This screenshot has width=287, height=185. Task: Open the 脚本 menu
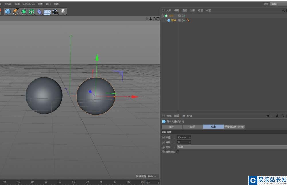40,4
